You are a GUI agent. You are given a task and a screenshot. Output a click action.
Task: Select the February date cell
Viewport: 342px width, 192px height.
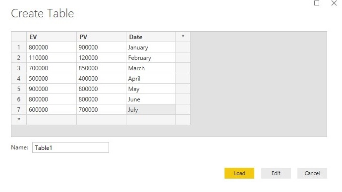tap(151, 58)
